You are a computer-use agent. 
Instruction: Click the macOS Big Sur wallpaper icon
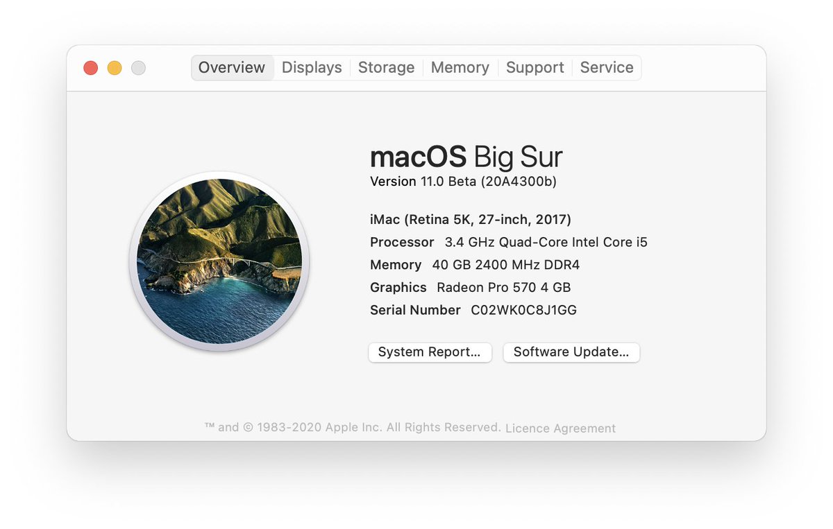point(219,261)
